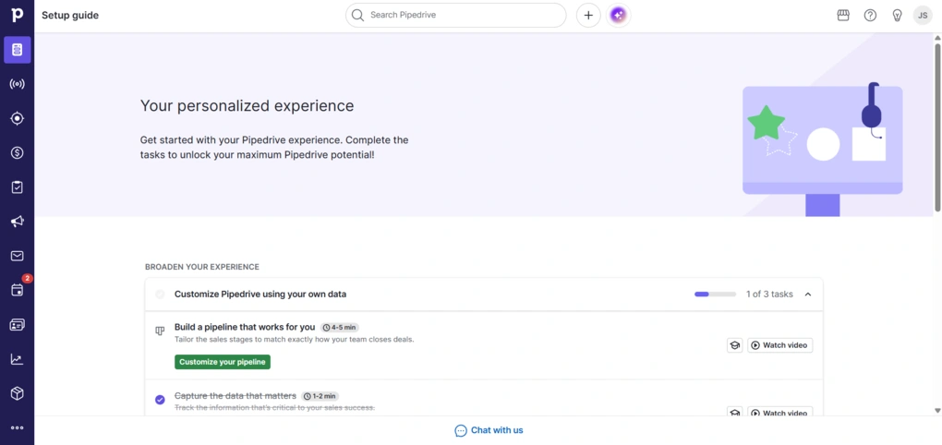Click the Customize your pipeline button
The width and height of the screenshot is (942, 445).
[223, 362]
